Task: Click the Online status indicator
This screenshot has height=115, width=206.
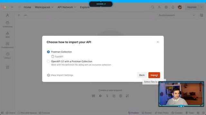Action: coord(11,113)
